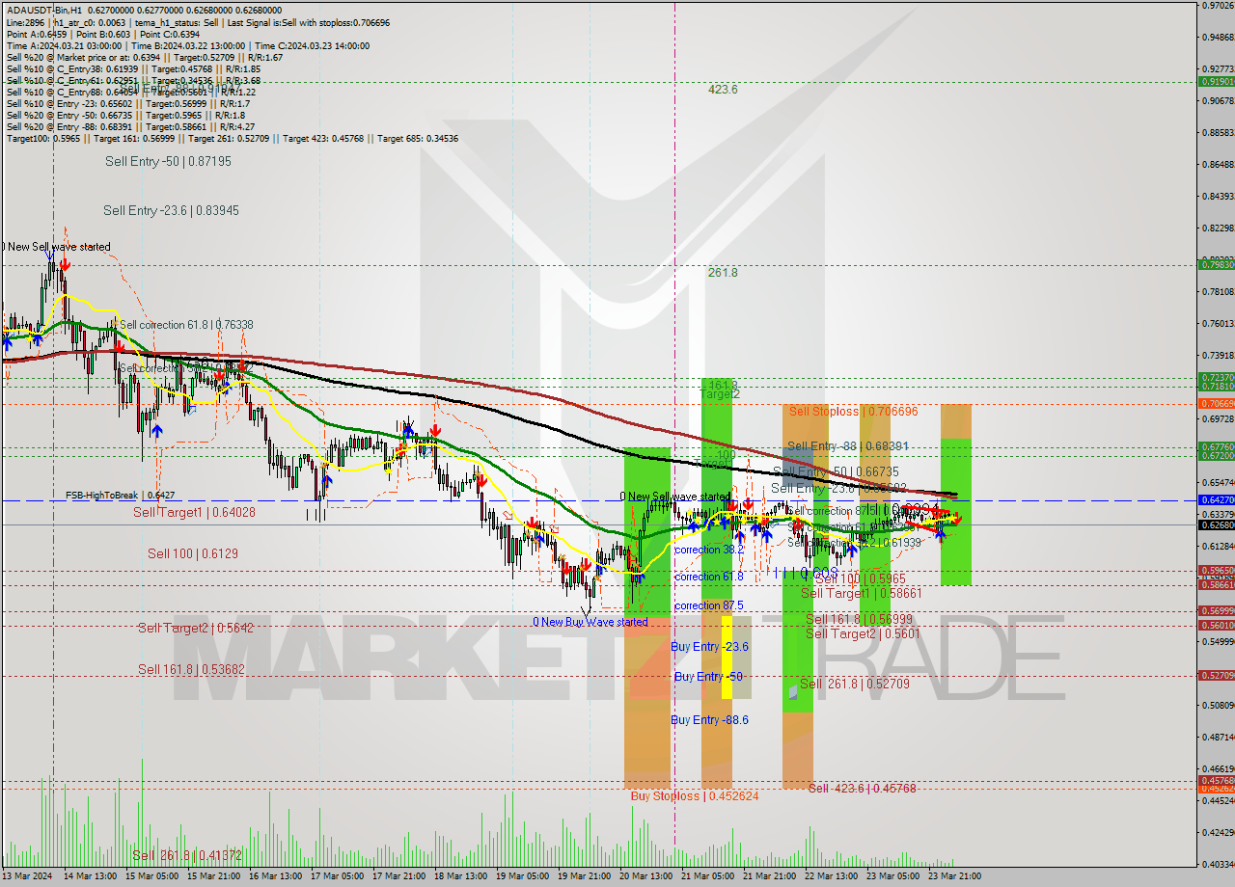Click the '16 Mar 13:00' time axis label
Image resolution: width=1235 pixels, height=887 pixels.
coord(277,875)
